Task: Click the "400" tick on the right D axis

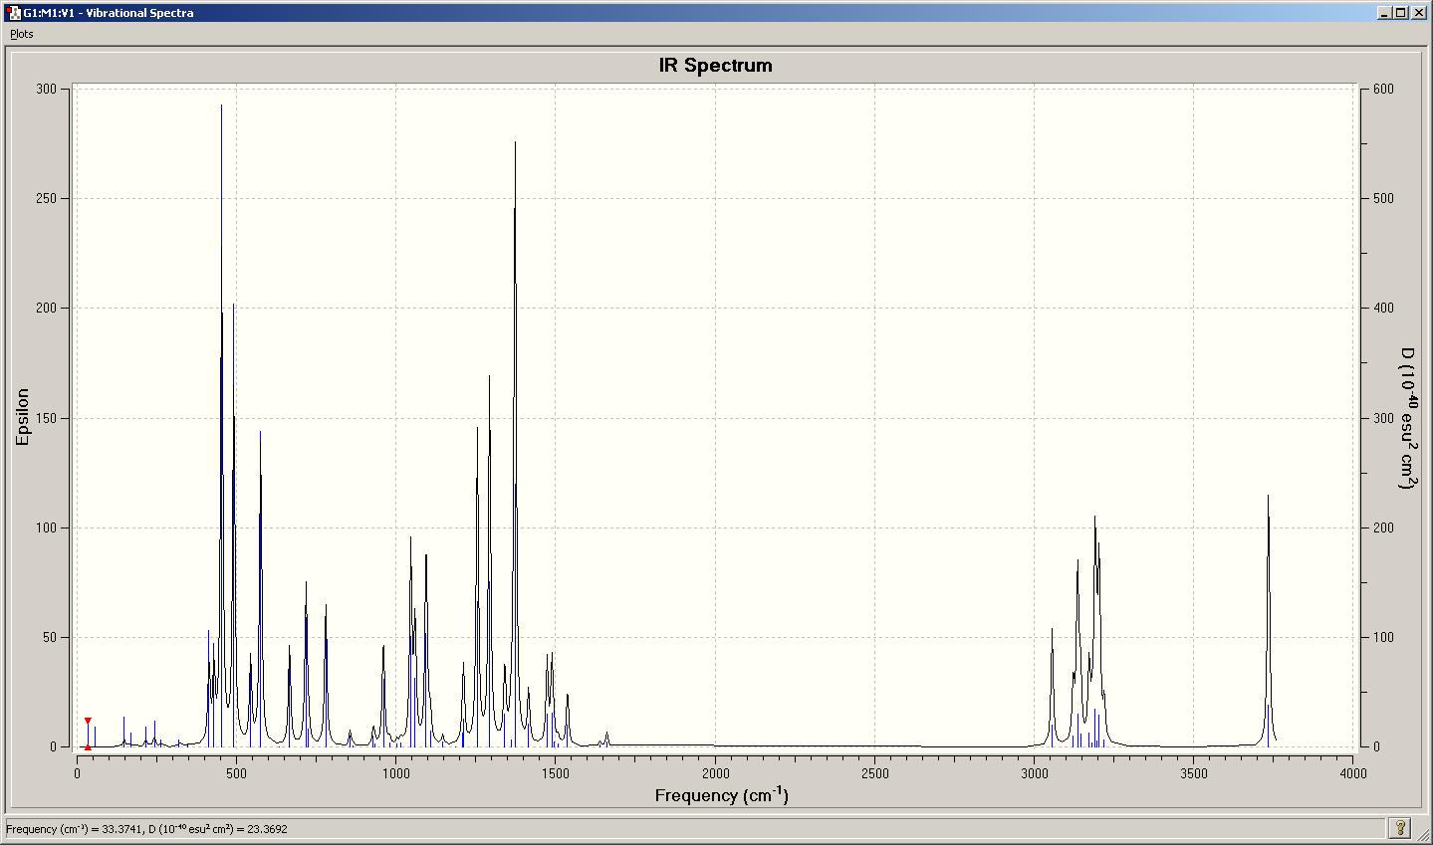Action: (1383, 309)
